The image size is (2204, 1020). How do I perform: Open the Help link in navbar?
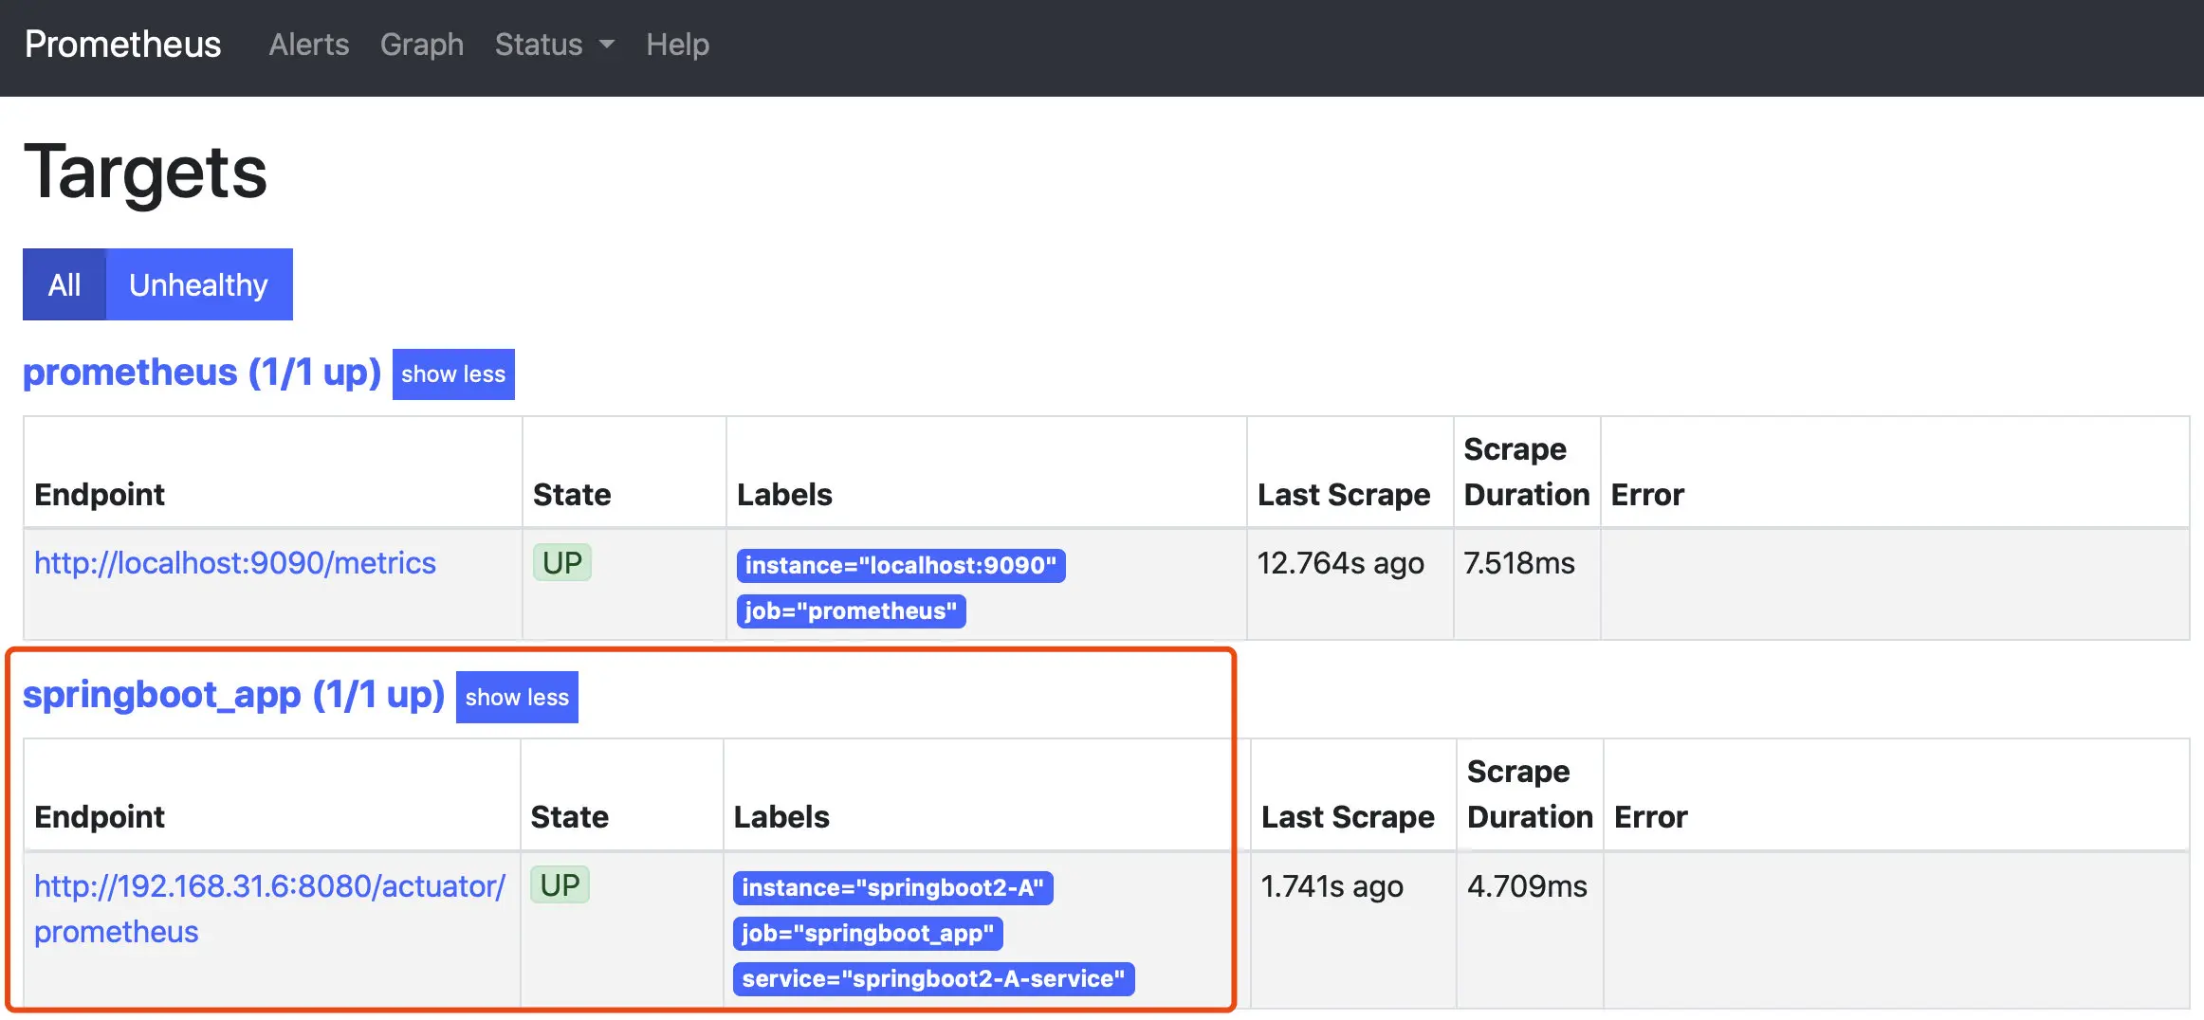677,45
